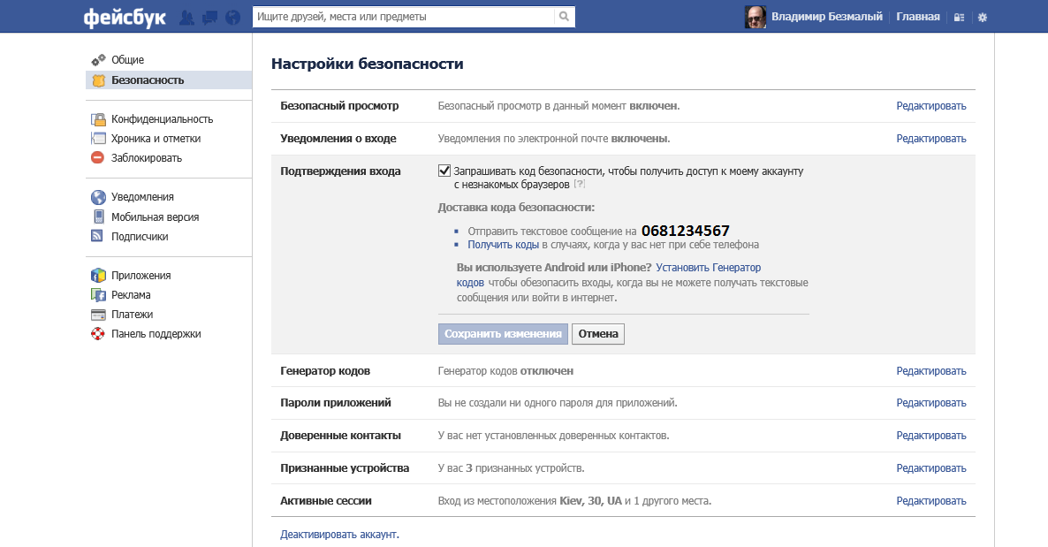Click the Общие gears icon in sidebar
This screenshot has height=547, width=1048.
click(98, 59)
